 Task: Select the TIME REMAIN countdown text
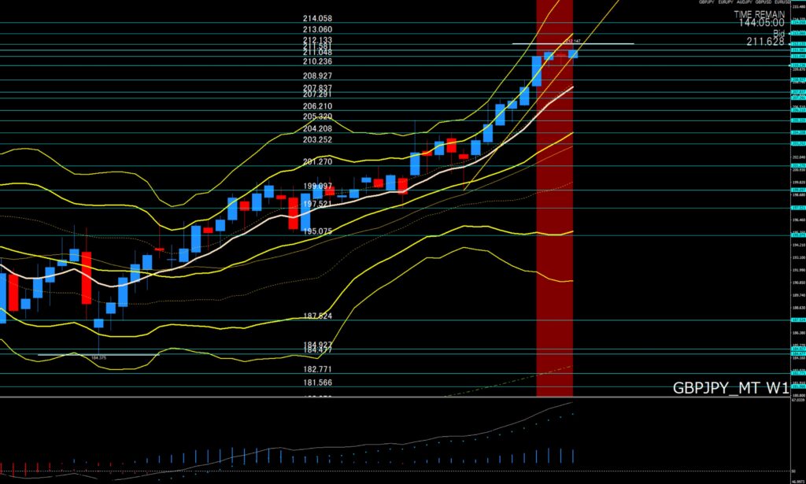pos(759,14)
